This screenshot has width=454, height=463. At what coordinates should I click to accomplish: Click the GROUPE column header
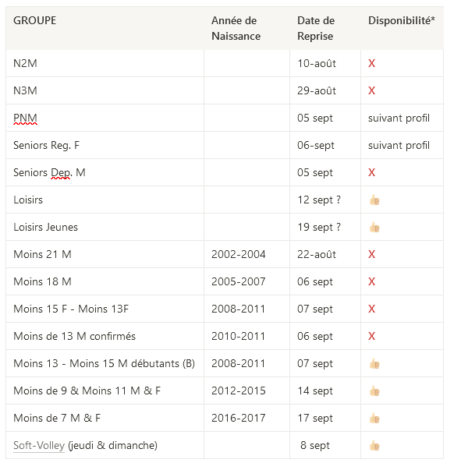click(x=34, y=21)
